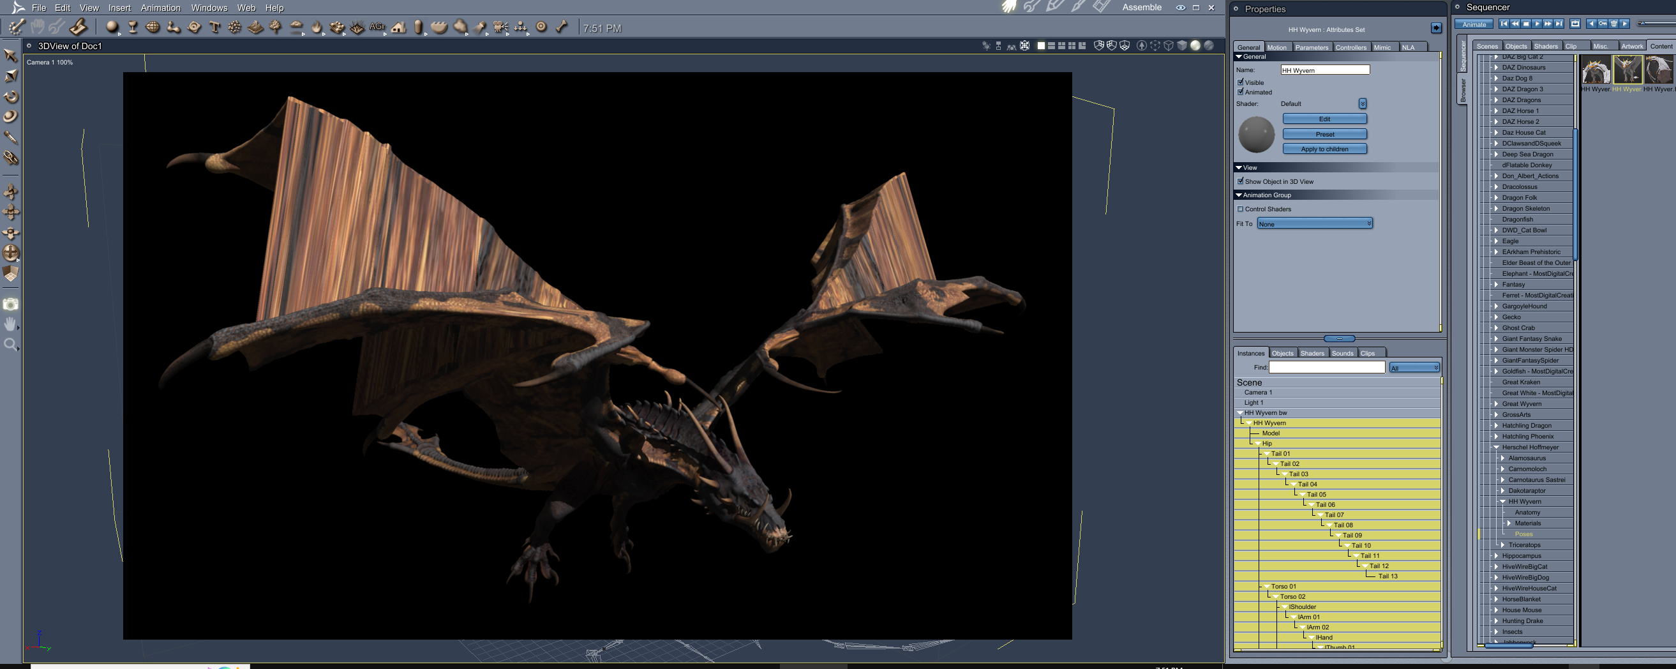
Task: Open the Fit To dropdown
Action: [1315, 223]
